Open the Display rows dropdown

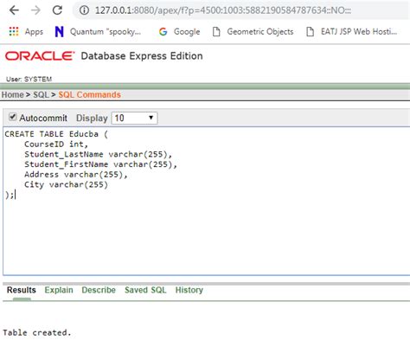[x=134, y=118]
